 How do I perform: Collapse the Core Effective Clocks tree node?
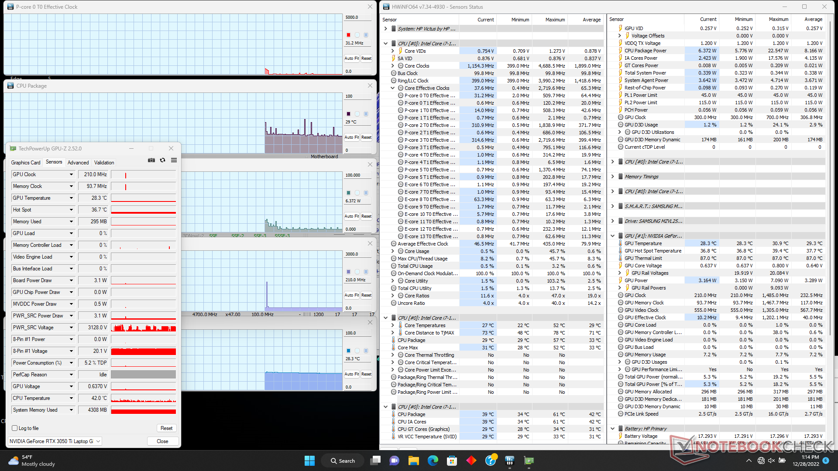393,88
